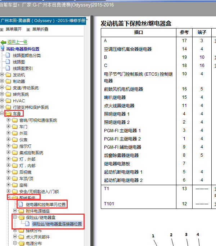Screen dimensions: 216x246
Task: Click the HVAC folder icon
Action: click(8, 101)
